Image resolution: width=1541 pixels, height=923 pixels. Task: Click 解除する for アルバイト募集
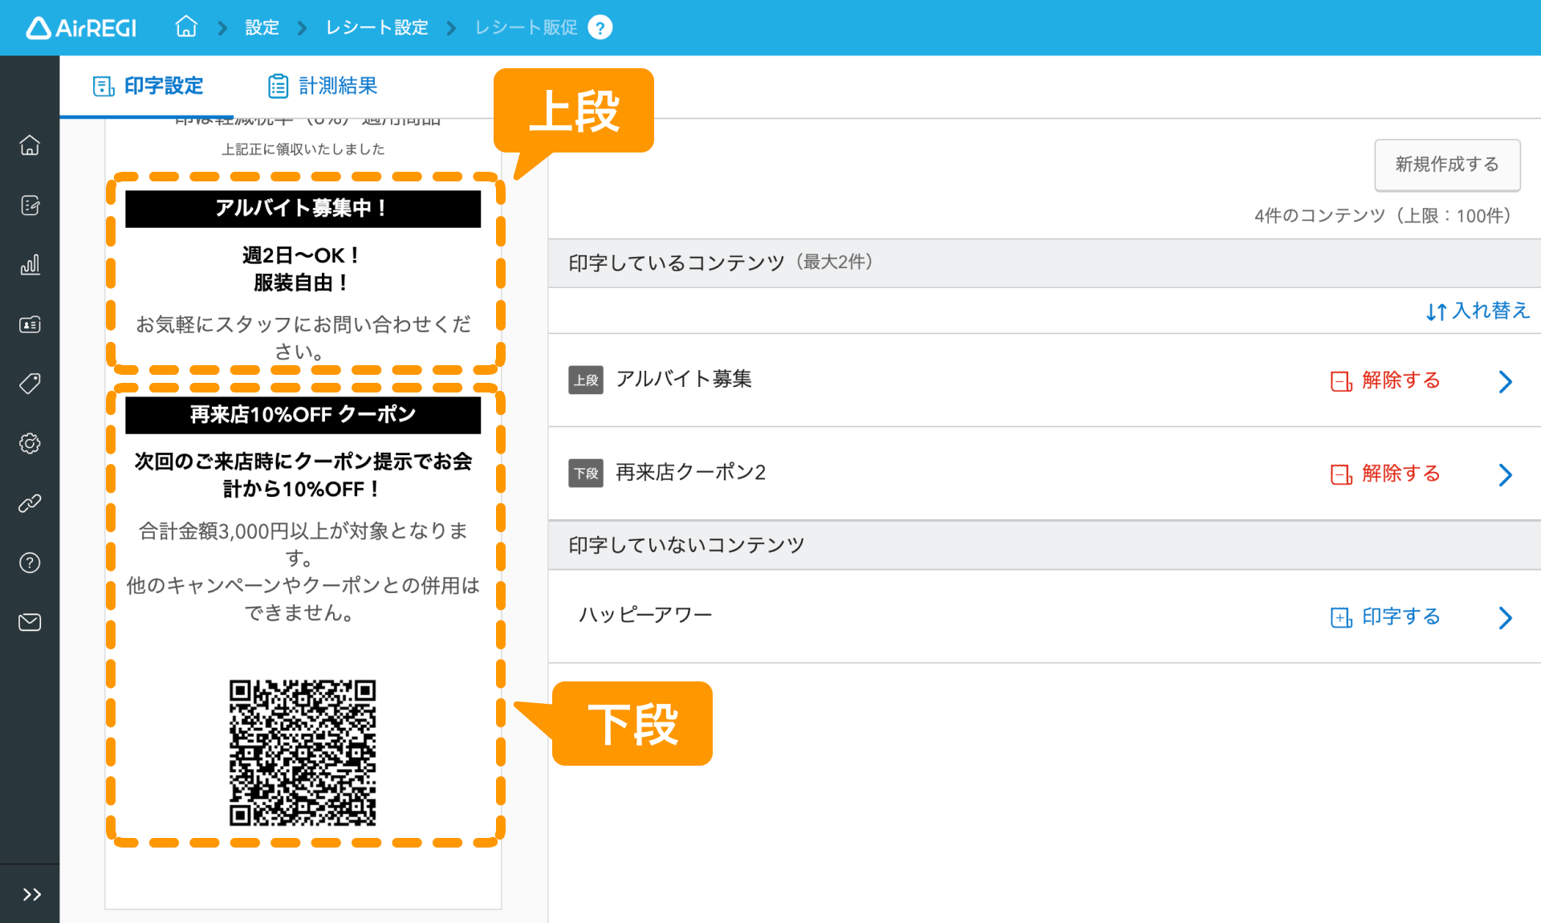coord(1385,380)
